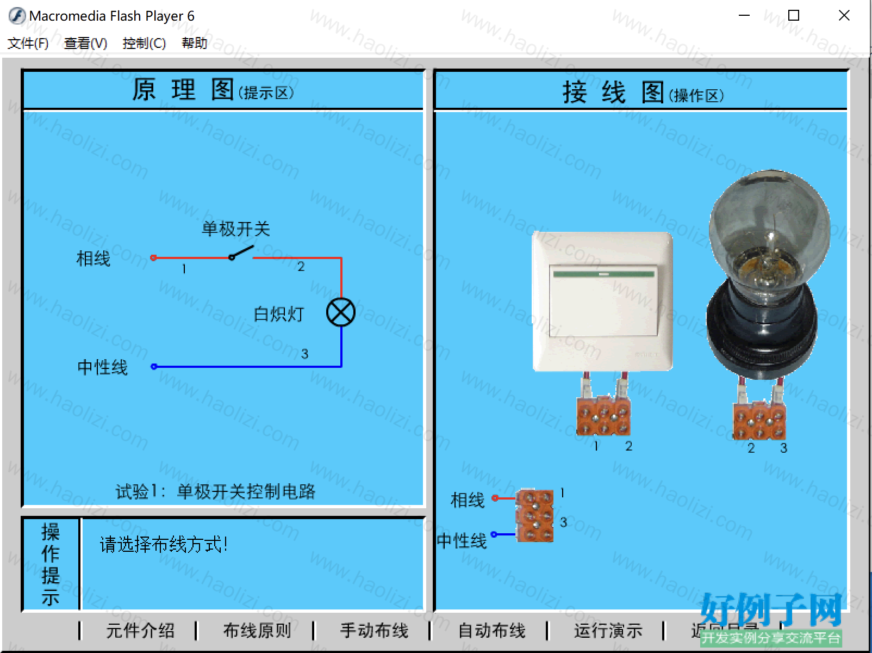
Task: Click the power supply terminal block
Action: pos(534,515)
